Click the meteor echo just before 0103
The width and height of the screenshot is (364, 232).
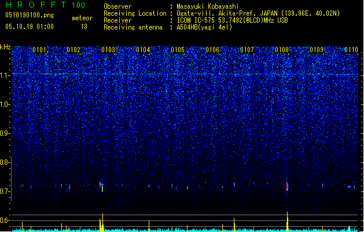click(101, 187)
